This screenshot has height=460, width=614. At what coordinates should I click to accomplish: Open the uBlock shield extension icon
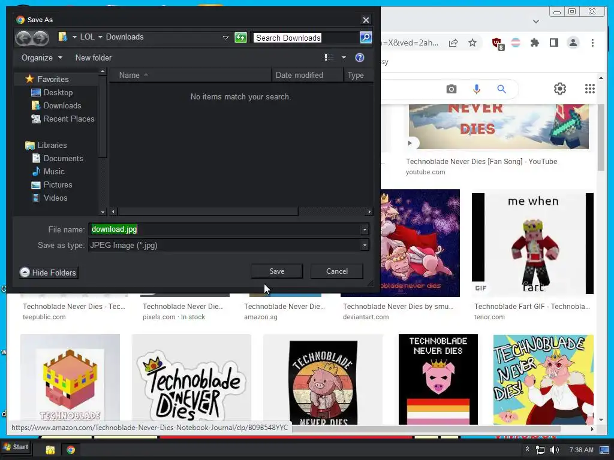(x=497, y=43)
